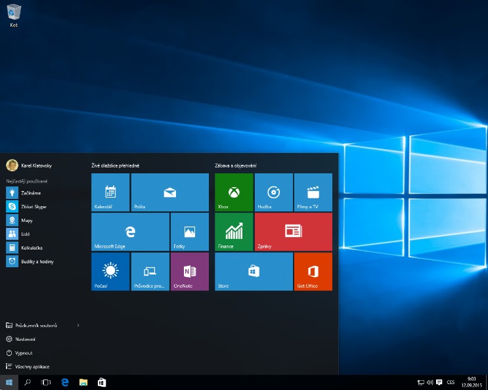Open the Action Center notification icon
488x390 pixels.
tap(439, 383)
